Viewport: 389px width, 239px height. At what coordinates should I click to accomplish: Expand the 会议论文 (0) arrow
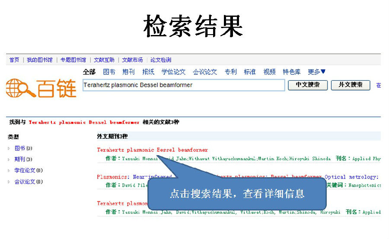[9, 182]
